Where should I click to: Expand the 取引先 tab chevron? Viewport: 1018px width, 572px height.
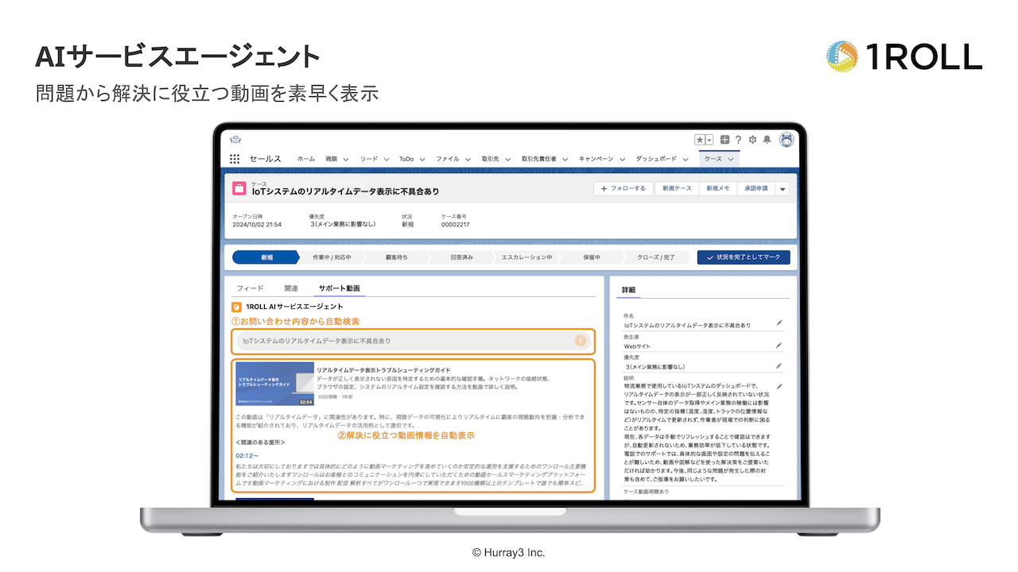(507, 159)
